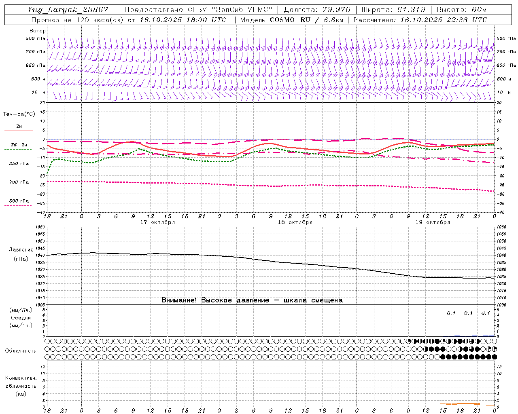Click the 700 гПа temperature legend label
Viewport: 518px width, 414px height.
tap(19, 182)
